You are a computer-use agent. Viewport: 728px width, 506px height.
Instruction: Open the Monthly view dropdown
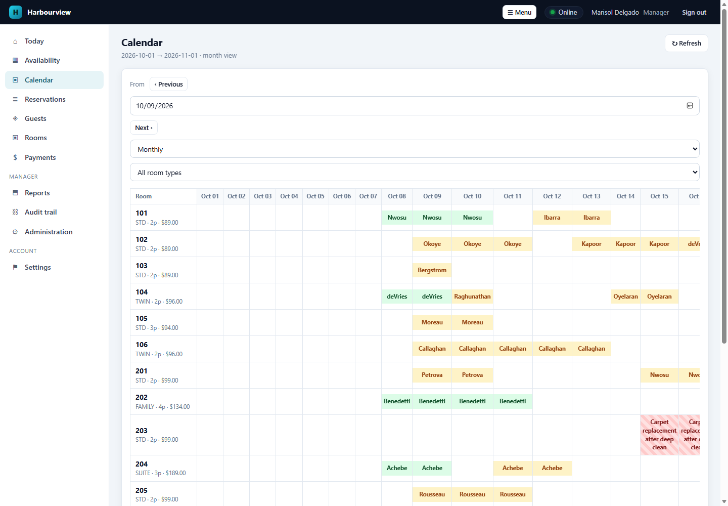[x=415, y=149]
